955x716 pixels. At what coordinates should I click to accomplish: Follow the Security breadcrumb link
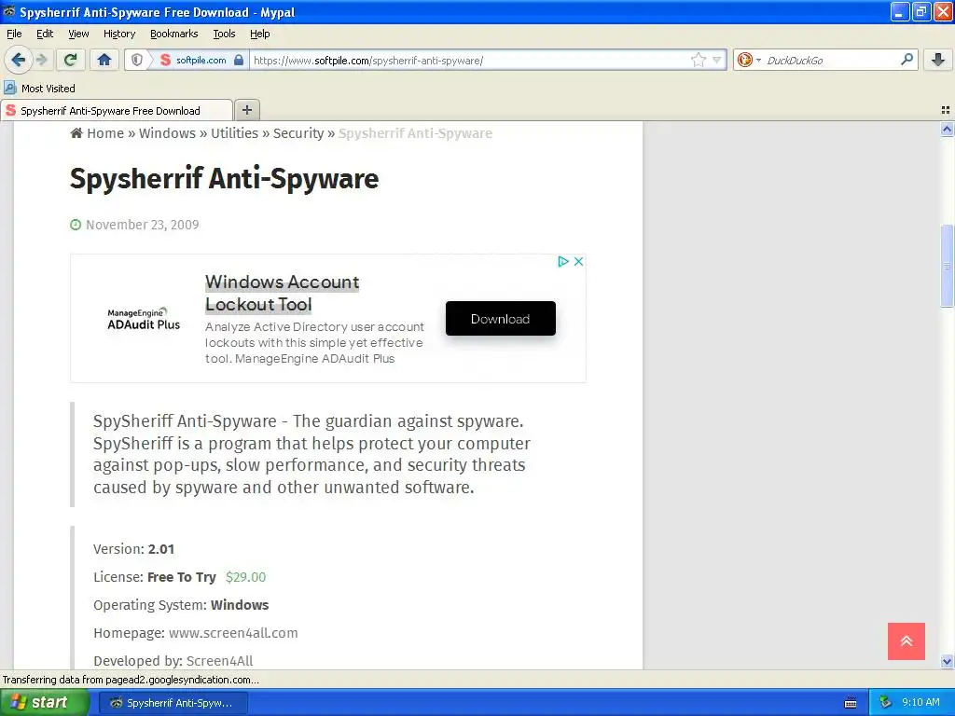click(298, 133)
